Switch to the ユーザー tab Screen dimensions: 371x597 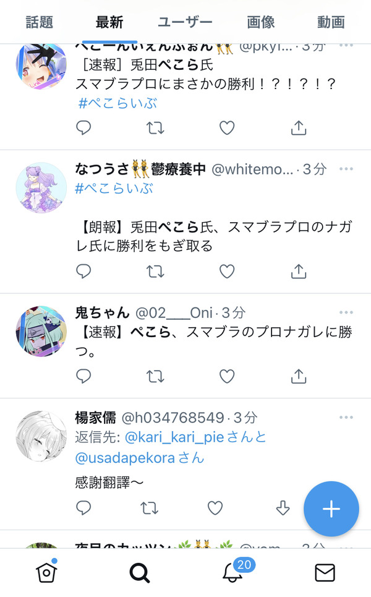pos(185,22)
